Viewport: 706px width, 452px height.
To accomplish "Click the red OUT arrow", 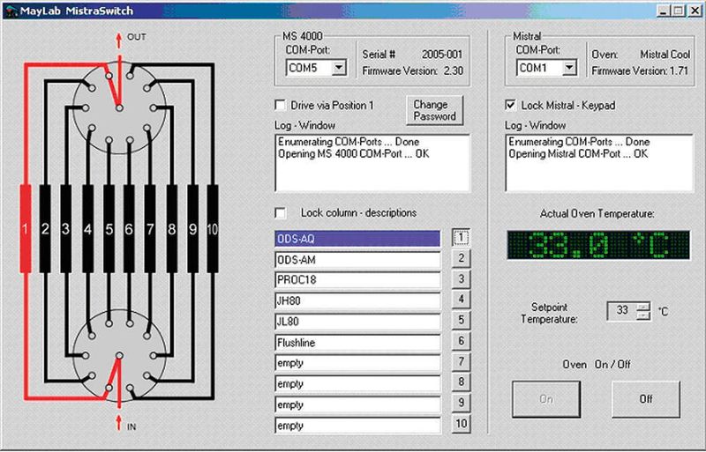I will pos(119,41).
